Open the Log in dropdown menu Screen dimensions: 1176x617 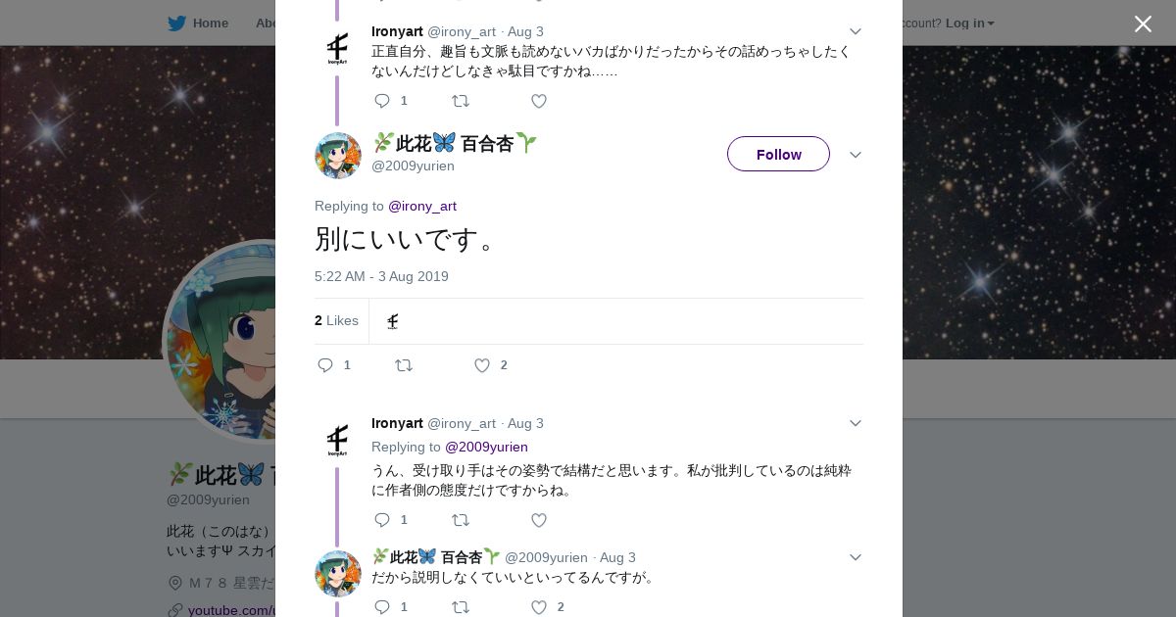pyautogui.click(x=969, y=23)
